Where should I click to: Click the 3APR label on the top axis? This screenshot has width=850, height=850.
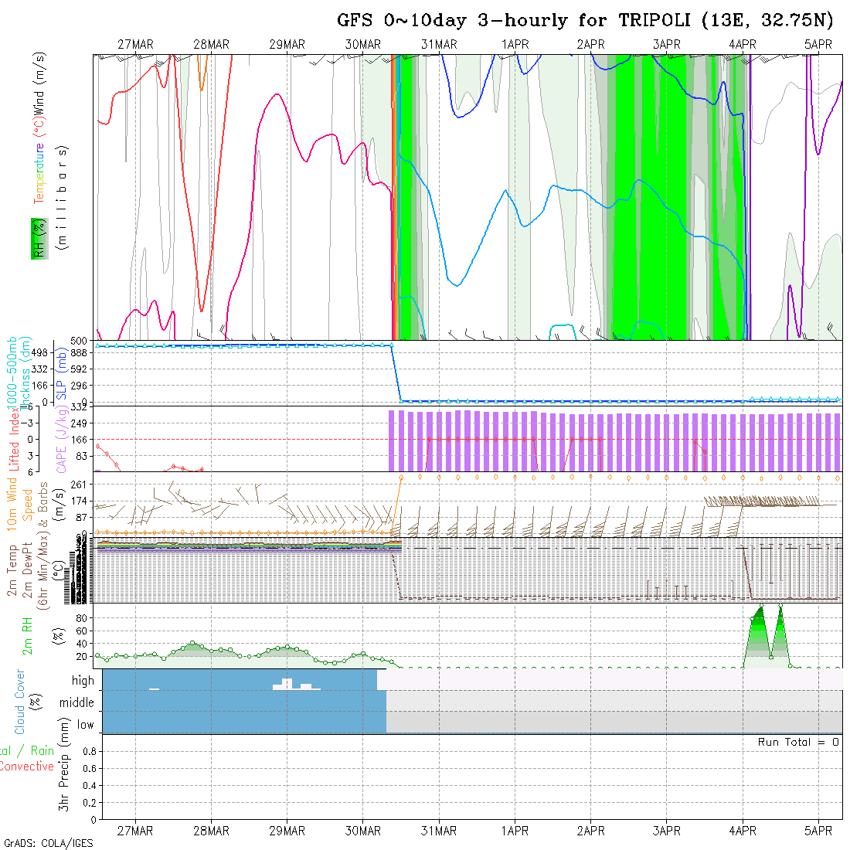(x=666, y=45)
